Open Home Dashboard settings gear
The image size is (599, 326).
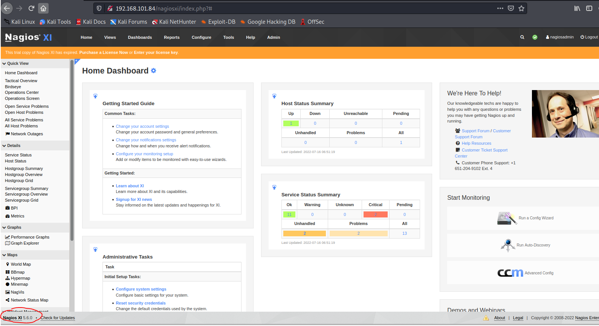[153, 70]
